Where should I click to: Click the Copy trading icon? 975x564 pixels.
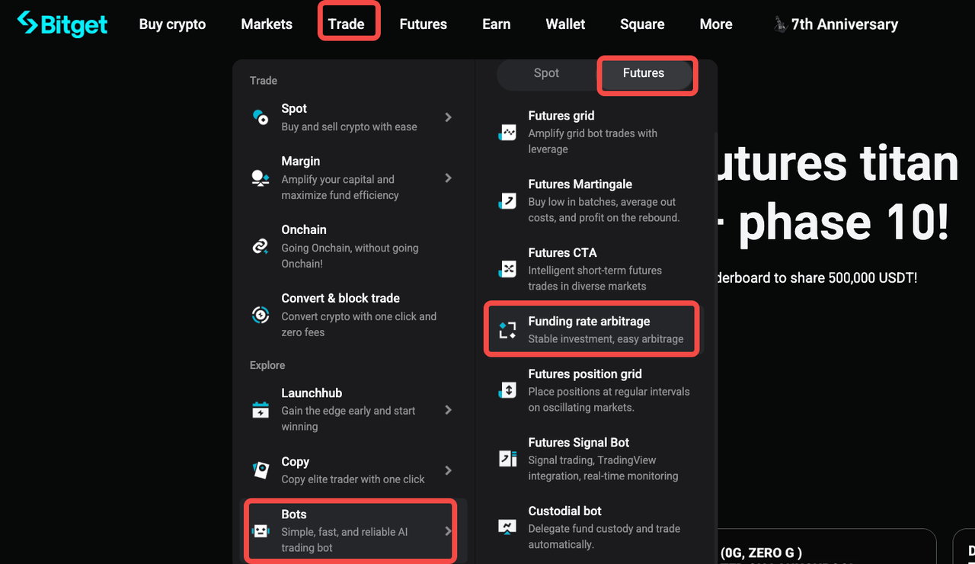(x=260, y=470)
